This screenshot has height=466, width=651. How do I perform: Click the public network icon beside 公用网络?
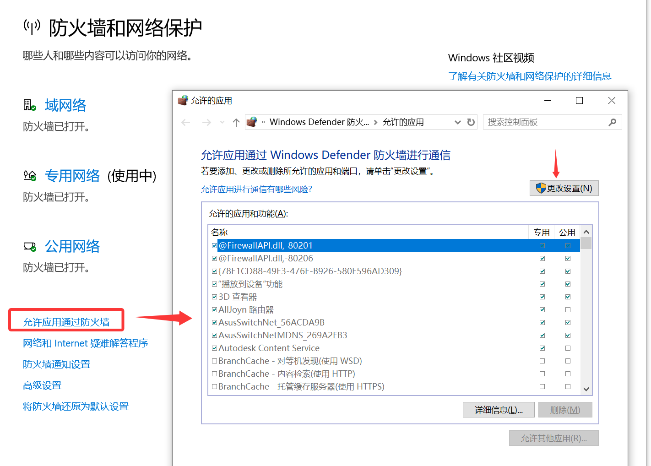tap(29, 246)
